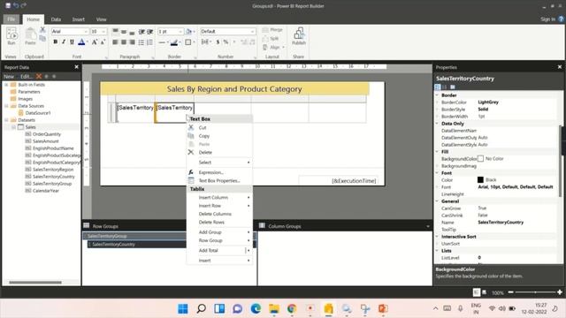This screenshot has width=566, height=318.
Task: Align text left in Paragraph group
Action: pos(115,42)
